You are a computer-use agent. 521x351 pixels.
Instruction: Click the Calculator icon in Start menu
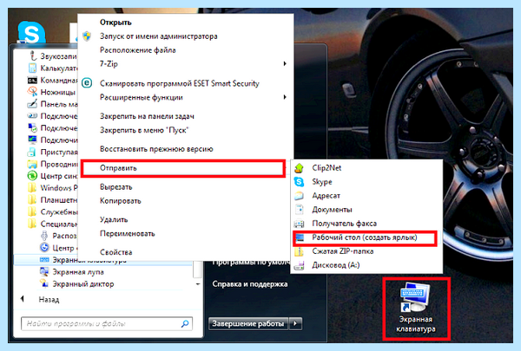coord(33,68)
